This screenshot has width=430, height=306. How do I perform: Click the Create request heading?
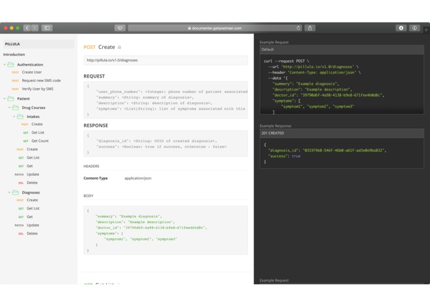(106, 47)
